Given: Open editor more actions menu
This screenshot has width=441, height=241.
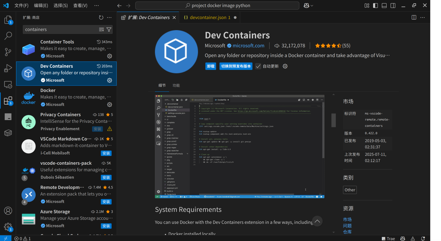Looking at the screenshot, I should (422, 18).
